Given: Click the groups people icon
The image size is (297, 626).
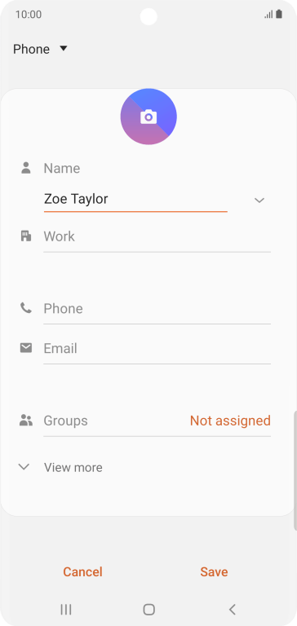Looking at the screenshot, I should click(x=26, y=420).
